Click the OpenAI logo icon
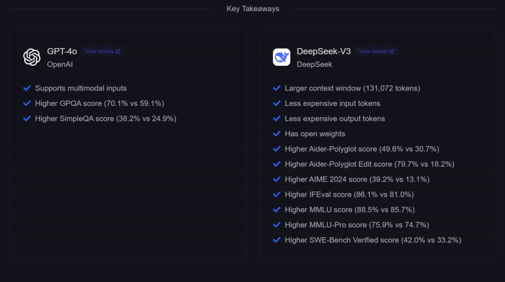The width and height of the screenshot is (505, 282). tap(32, 57)
